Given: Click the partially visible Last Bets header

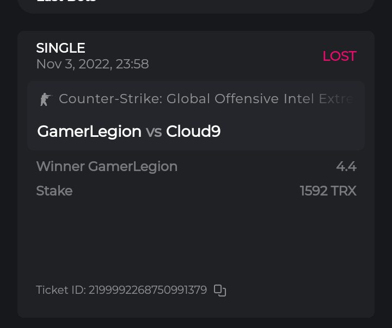Looking at the screenshot, I should click(65, 2).
